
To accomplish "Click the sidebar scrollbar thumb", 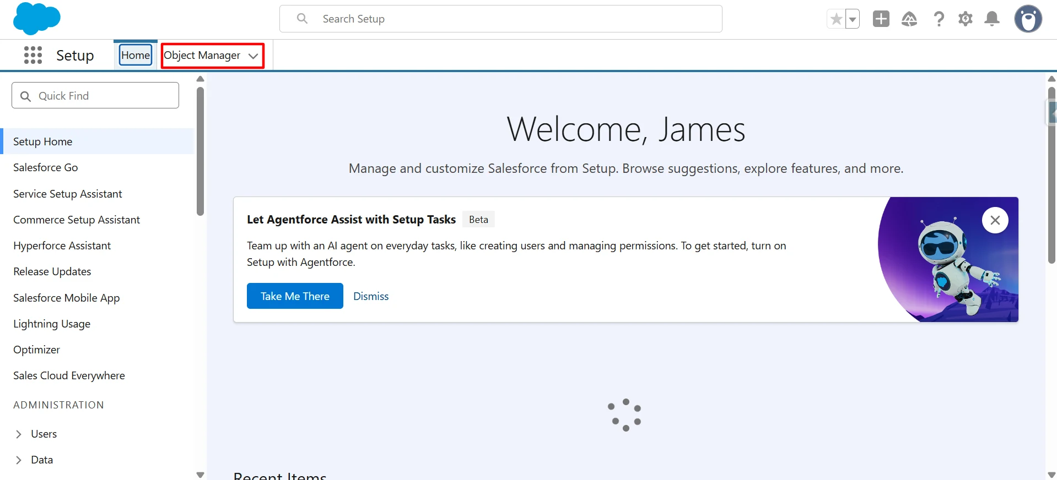I will point(201,151).
